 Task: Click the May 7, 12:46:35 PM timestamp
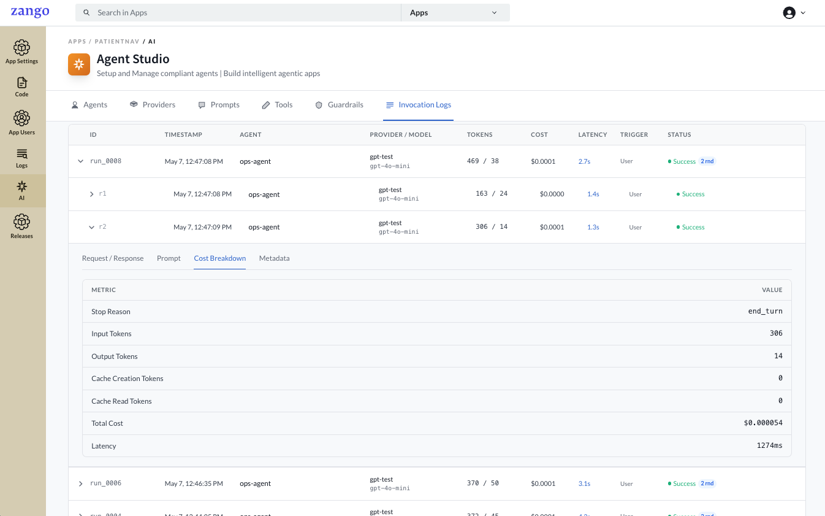[194, 483]
